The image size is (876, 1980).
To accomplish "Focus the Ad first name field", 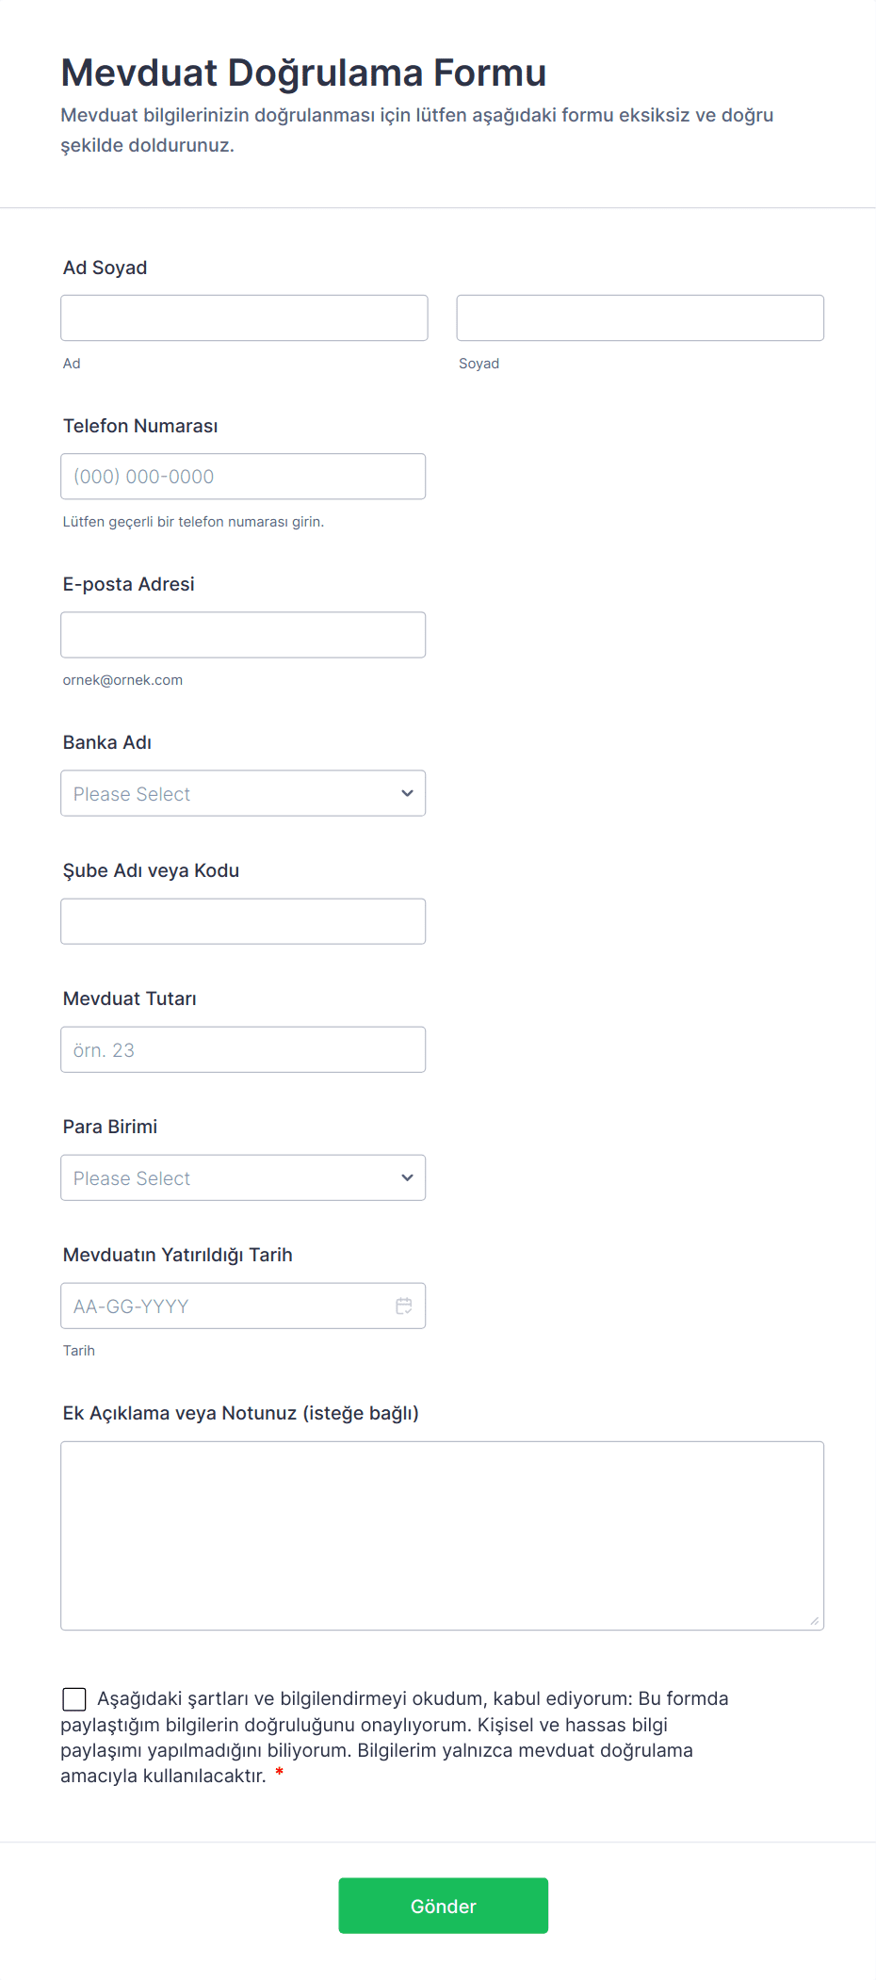I will coord(244,317).
